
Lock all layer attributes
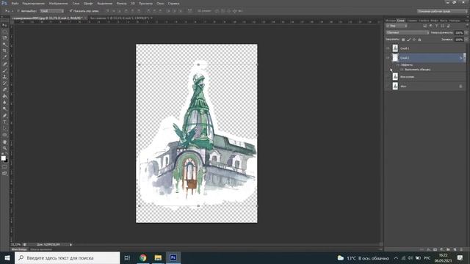click(x=419, y=40)
